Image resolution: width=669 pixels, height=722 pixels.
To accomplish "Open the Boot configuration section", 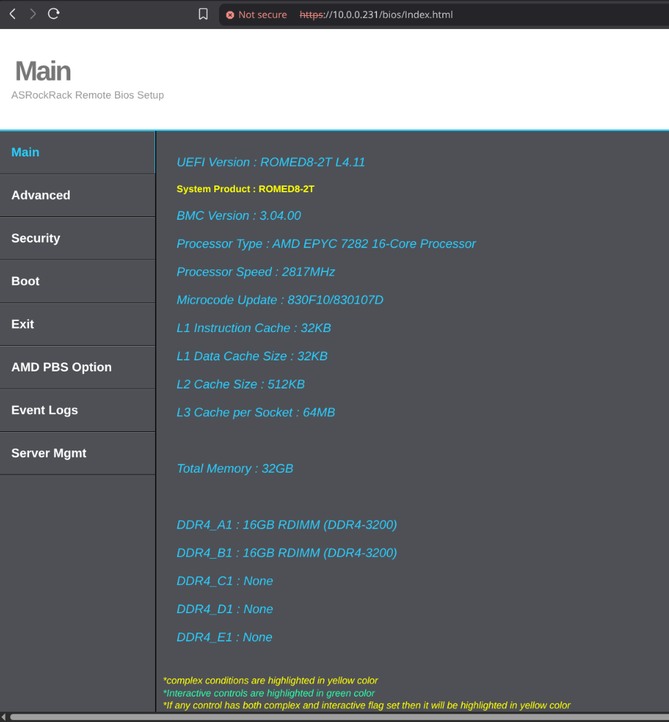I will [77, 281].
